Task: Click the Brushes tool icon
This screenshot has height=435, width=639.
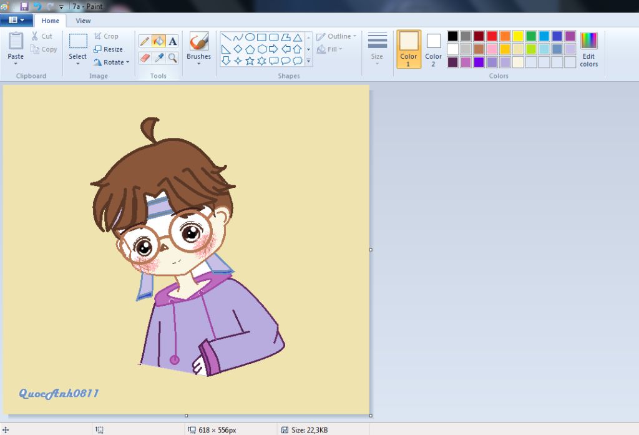Action: 199,41
